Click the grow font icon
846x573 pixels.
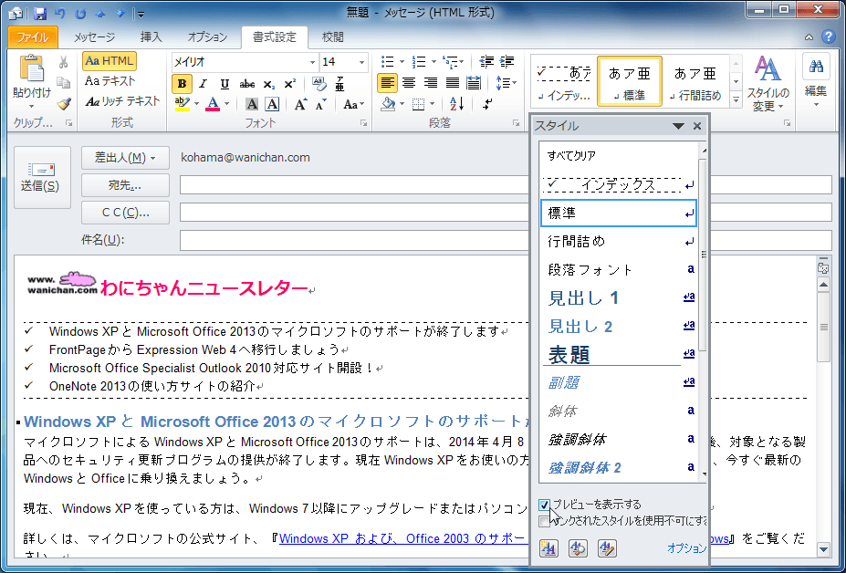pyautogui.click(x=300, y=104)
